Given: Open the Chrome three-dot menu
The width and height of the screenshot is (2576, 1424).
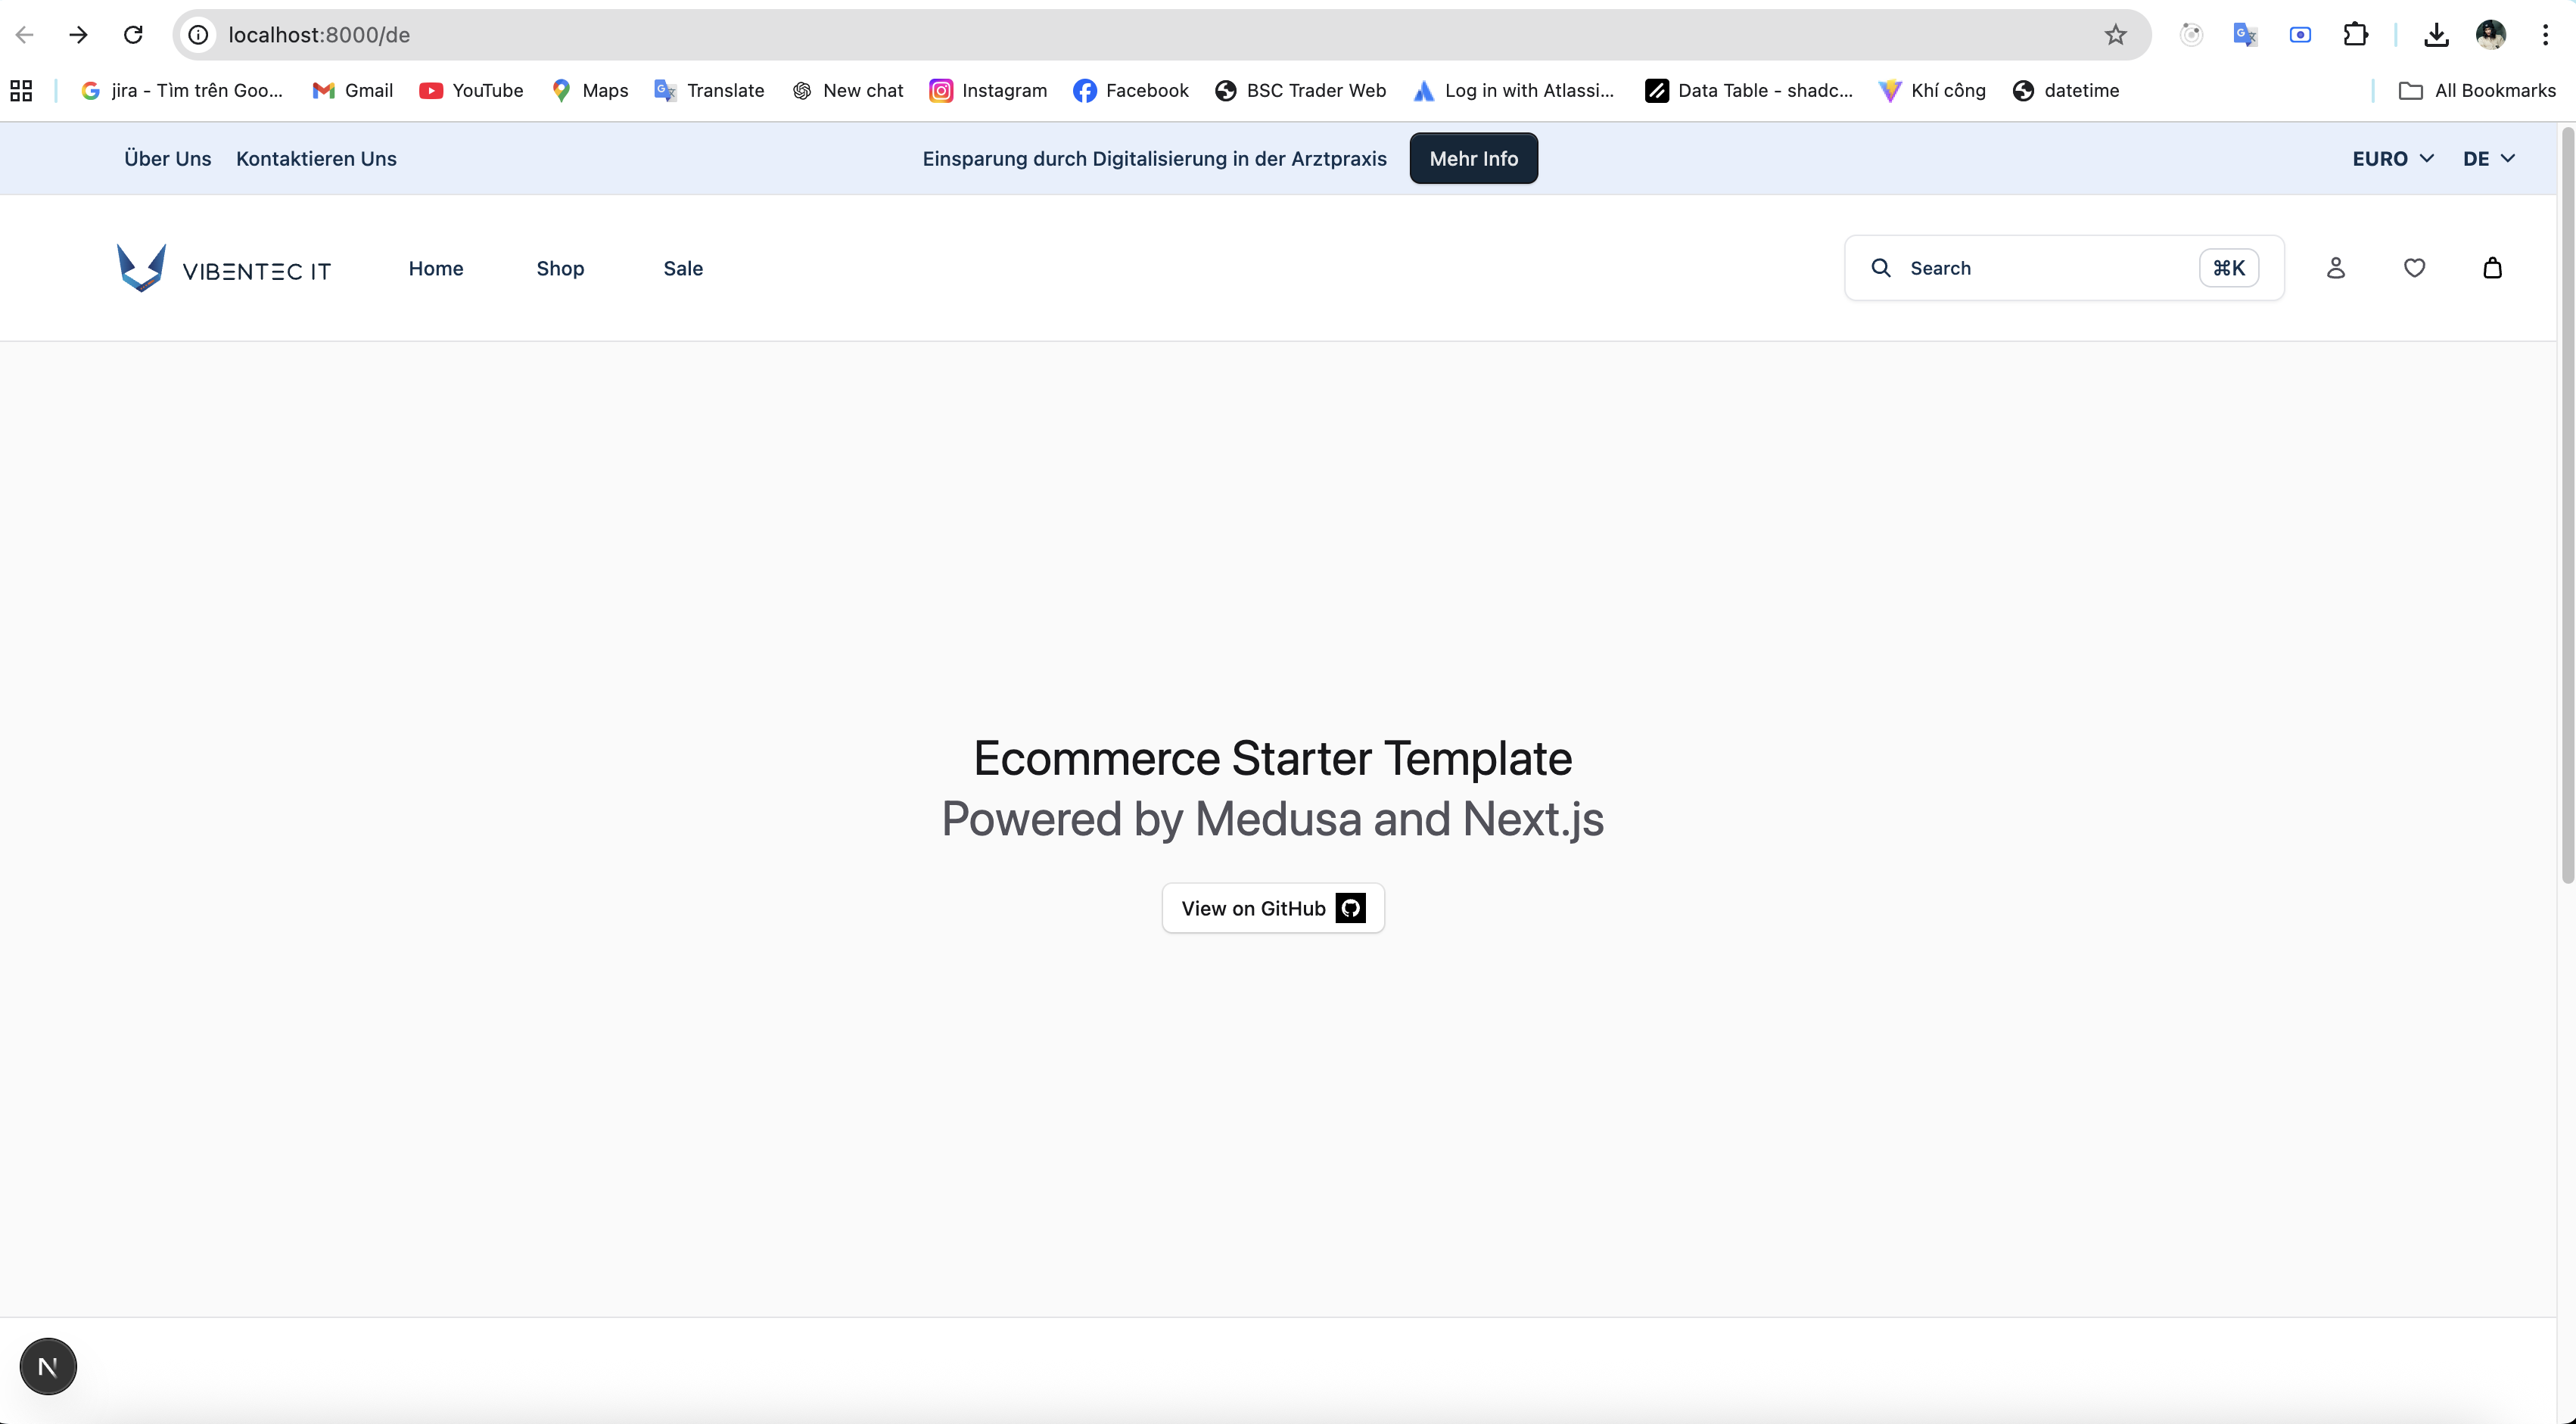Looking at the screenshot, I should 2545,35.
